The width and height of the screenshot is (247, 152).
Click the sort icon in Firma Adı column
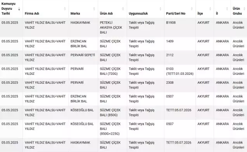(x=65, y=9)
